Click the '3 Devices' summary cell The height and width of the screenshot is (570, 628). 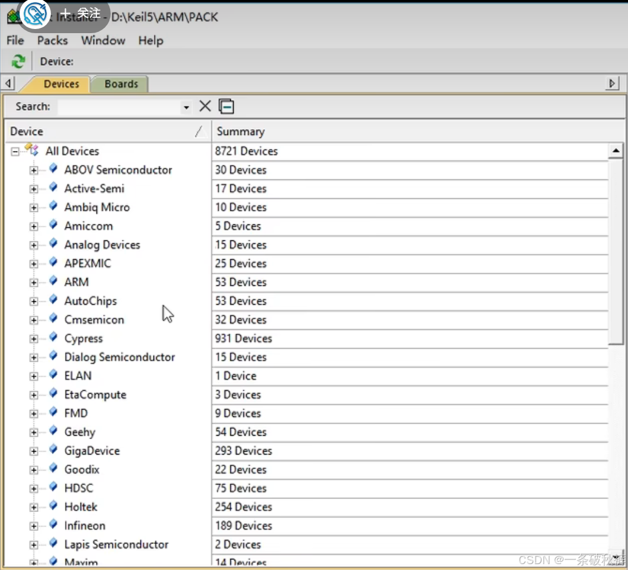(x=410, y=395)
